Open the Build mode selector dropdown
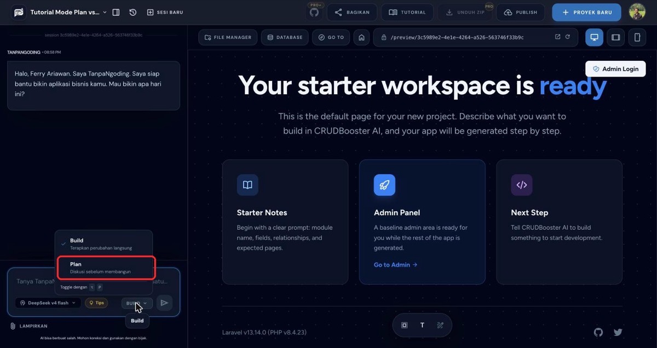This screenshot has height=348, width=657. click(137, 303)
